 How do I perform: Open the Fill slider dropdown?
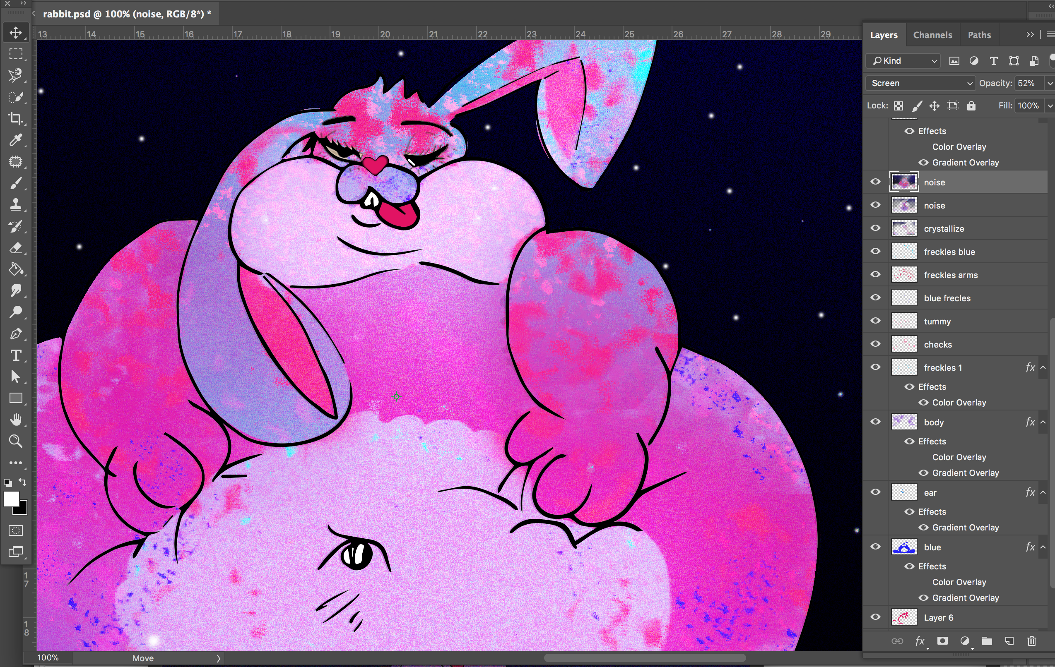click(1050, 106)
